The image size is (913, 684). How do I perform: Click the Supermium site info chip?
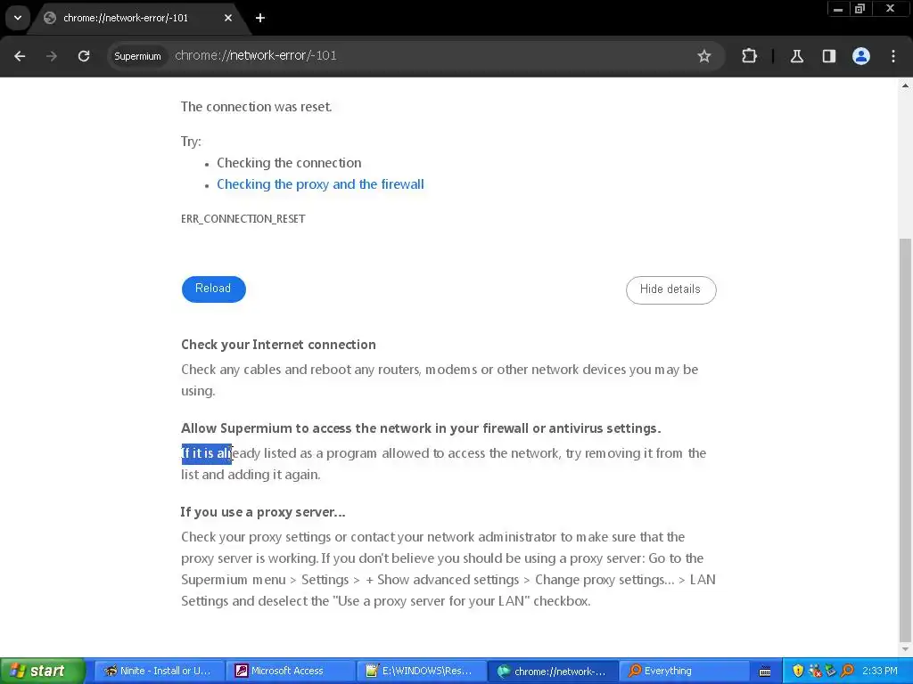coord(137,56)
